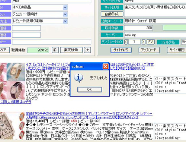The image size is (186, 142).
Task: Open the ご詳しい情報はコチラ link
Action: [16, 102]
